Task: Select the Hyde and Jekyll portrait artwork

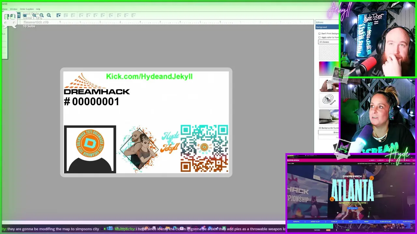Action: 139,149
